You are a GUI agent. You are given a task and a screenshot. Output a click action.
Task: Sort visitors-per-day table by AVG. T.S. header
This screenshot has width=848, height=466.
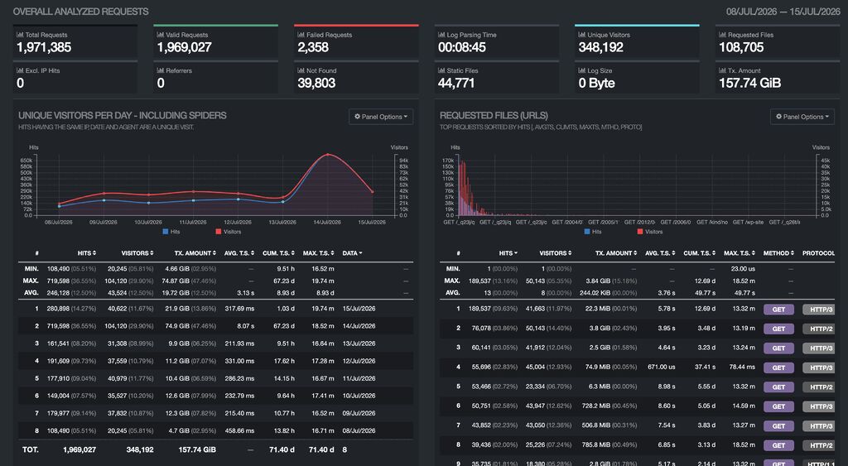[238, 253]
